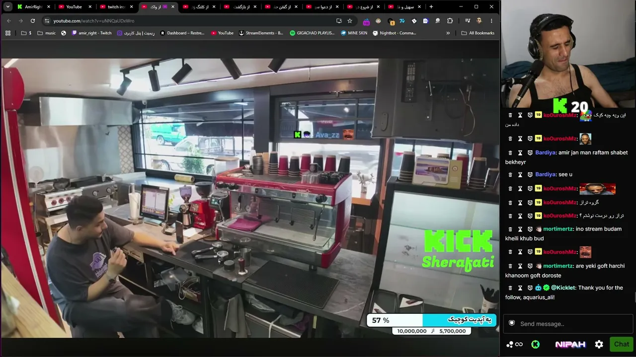Delete the Kicklet 'Thank you for the follow' message
This screenshot has height=357, width=636.
coord(510,288)
